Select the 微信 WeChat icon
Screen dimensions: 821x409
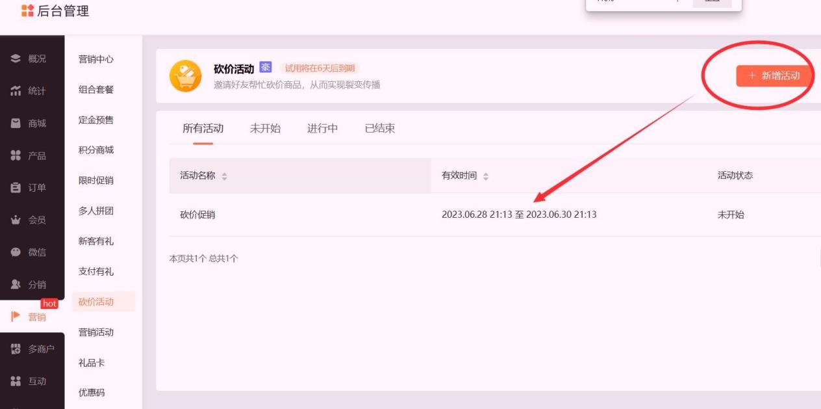[16, 252]
